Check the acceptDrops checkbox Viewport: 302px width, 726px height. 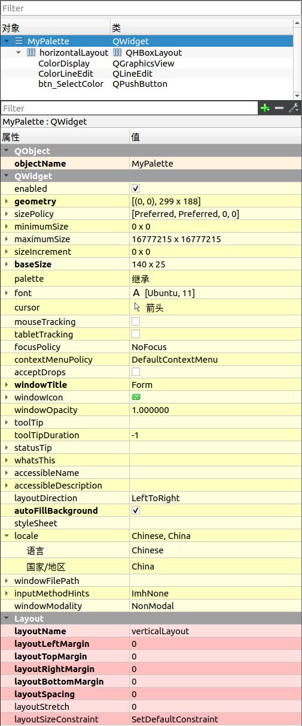pos(136,372)
